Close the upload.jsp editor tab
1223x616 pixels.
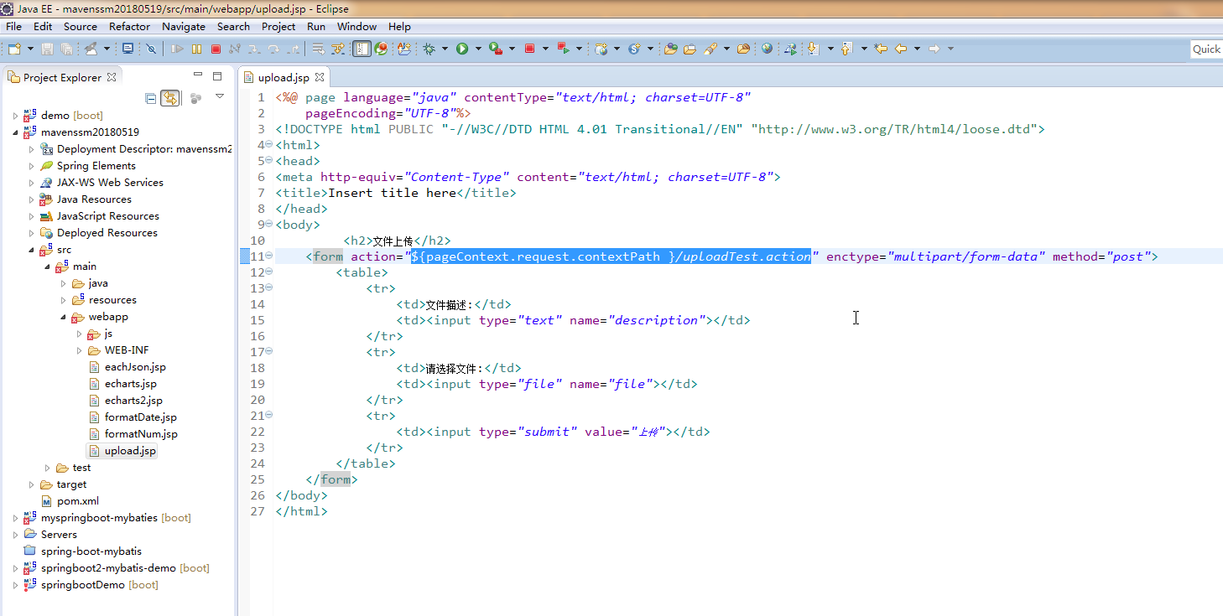(x=320, y=77)
